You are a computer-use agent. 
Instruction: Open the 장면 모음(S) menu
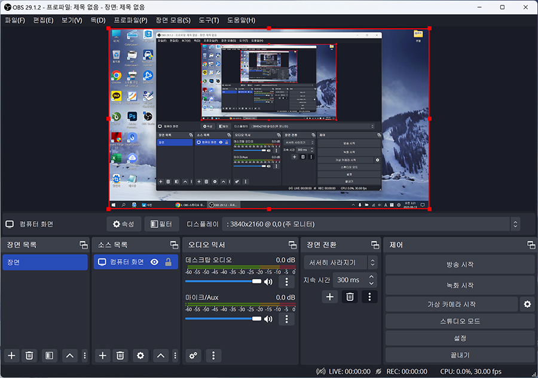(173, 20)
